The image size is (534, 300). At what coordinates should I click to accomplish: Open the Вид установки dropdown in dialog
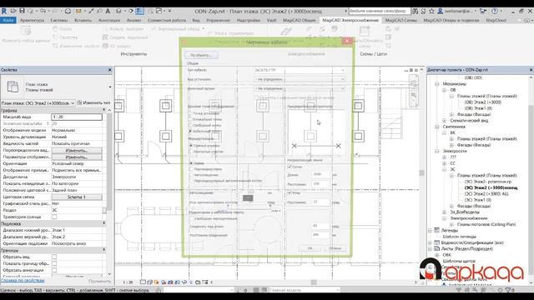pyautogui.click(x=300, y=79)
